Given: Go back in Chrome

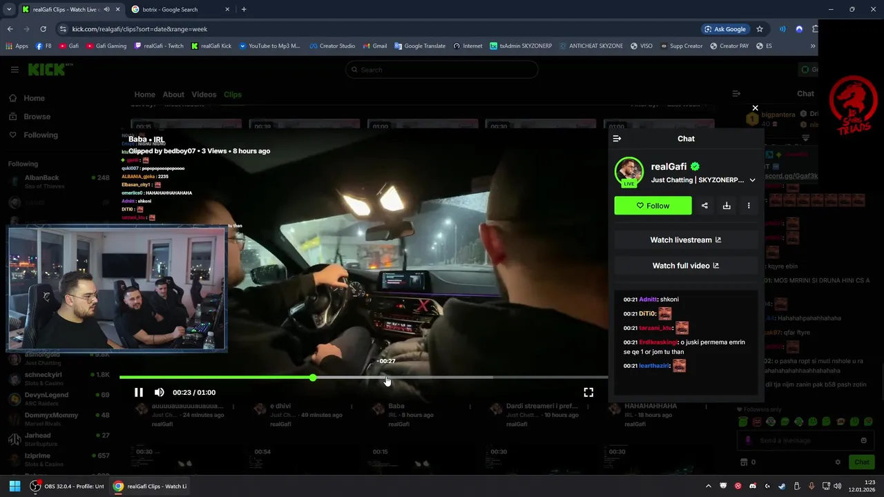Looking at the screenshot, I should click(10, 29).
